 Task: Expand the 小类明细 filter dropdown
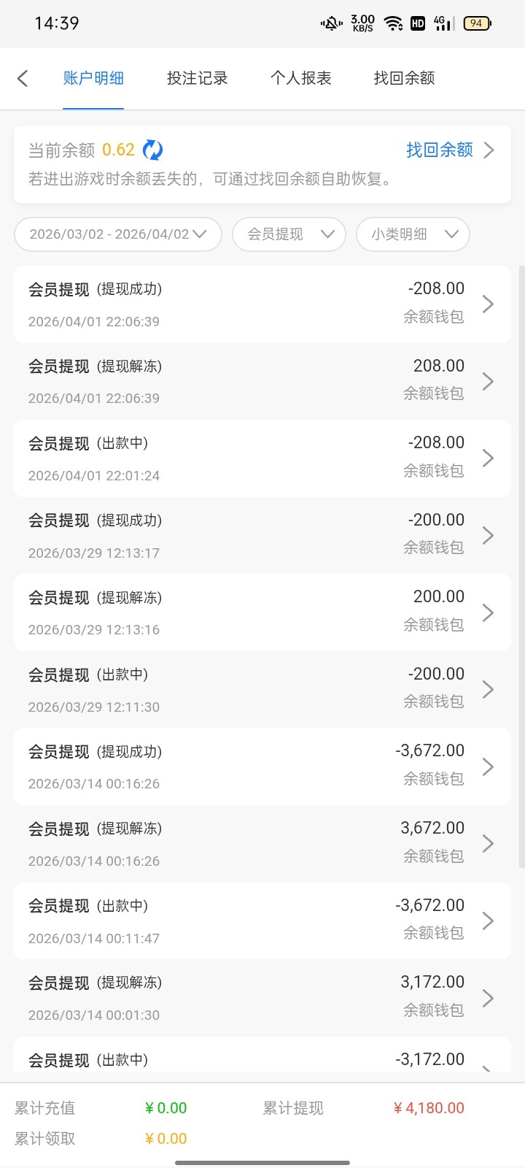pyautogui.click(x=413, y=234)
